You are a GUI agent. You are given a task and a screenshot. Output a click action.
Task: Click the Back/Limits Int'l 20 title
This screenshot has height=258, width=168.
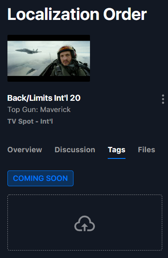44,98
